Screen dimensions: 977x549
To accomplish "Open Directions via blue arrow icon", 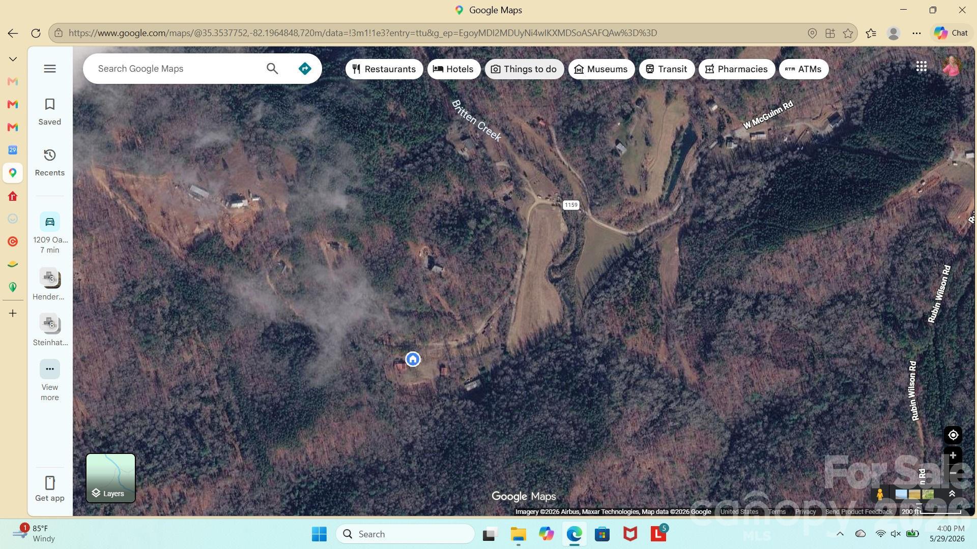I will coord(304,69).
